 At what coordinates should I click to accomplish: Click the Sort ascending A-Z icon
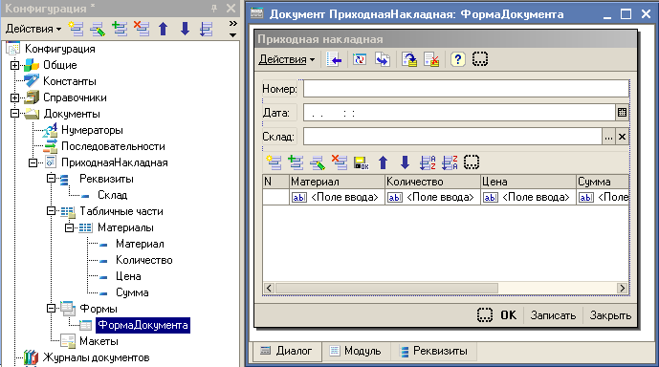(428, 162)
